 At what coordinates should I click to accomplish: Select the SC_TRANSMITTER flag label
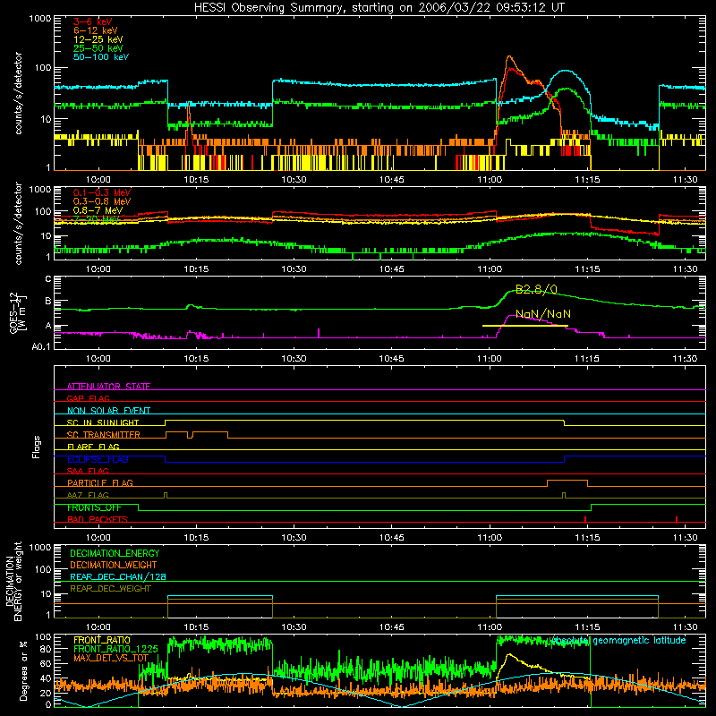(104, 434)
